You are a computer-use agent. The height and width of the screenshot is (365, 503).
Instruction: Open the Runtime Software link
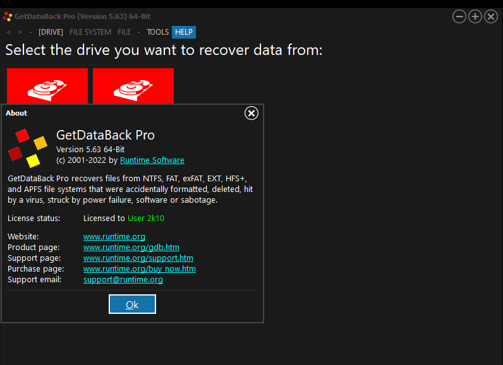click(x=152, y=160)
